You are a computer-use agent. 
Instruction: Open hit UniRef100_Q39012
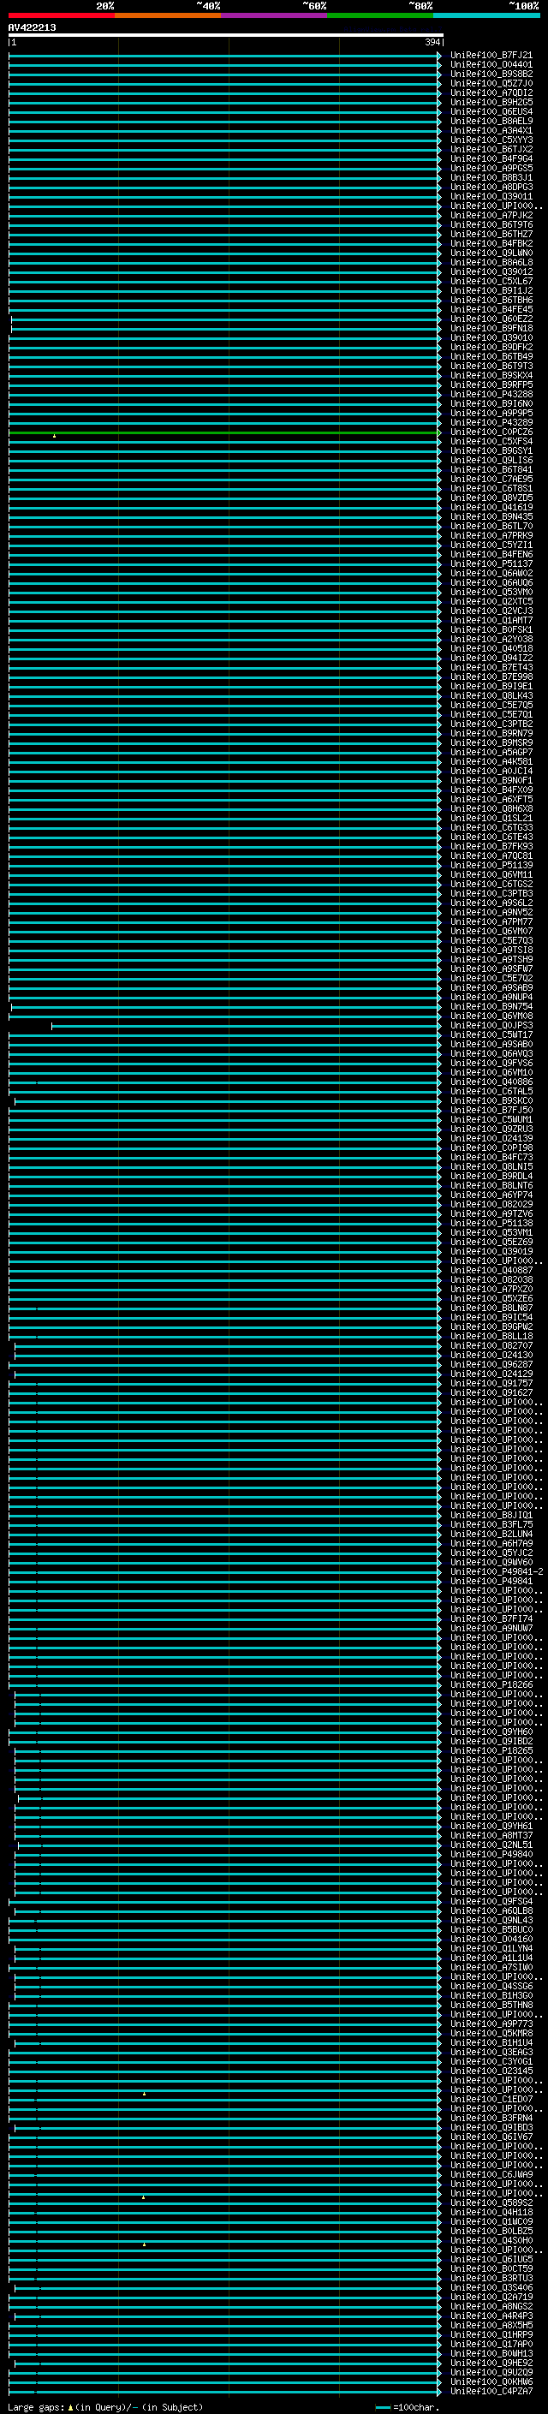tap(491, 271)
